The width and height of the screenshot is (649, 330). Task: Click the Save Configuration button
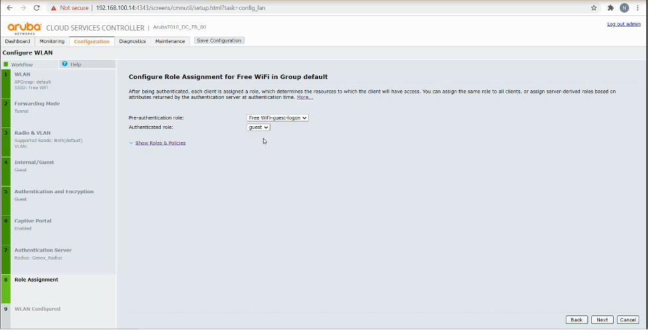pyautogui.click(x=219, y=41)
